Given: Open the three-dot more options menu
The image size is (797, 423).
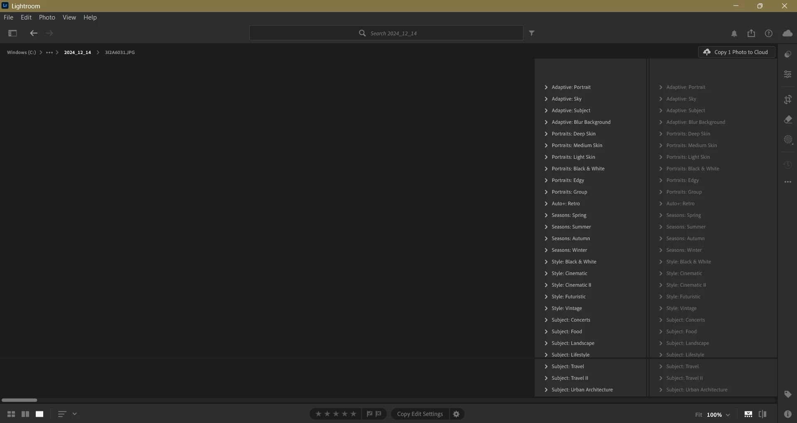Looking at the screenshot, I should point(788,182).
